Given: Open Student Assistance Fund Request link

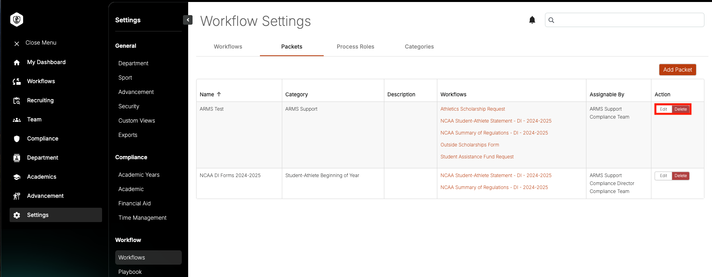Looking at the screenshot, I should coord(477,157).
